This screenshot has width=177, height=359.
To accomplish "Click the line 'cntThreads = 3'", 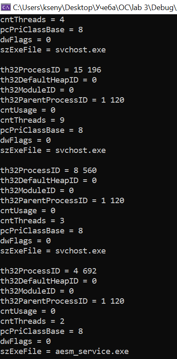I will (x=32, y=221).
